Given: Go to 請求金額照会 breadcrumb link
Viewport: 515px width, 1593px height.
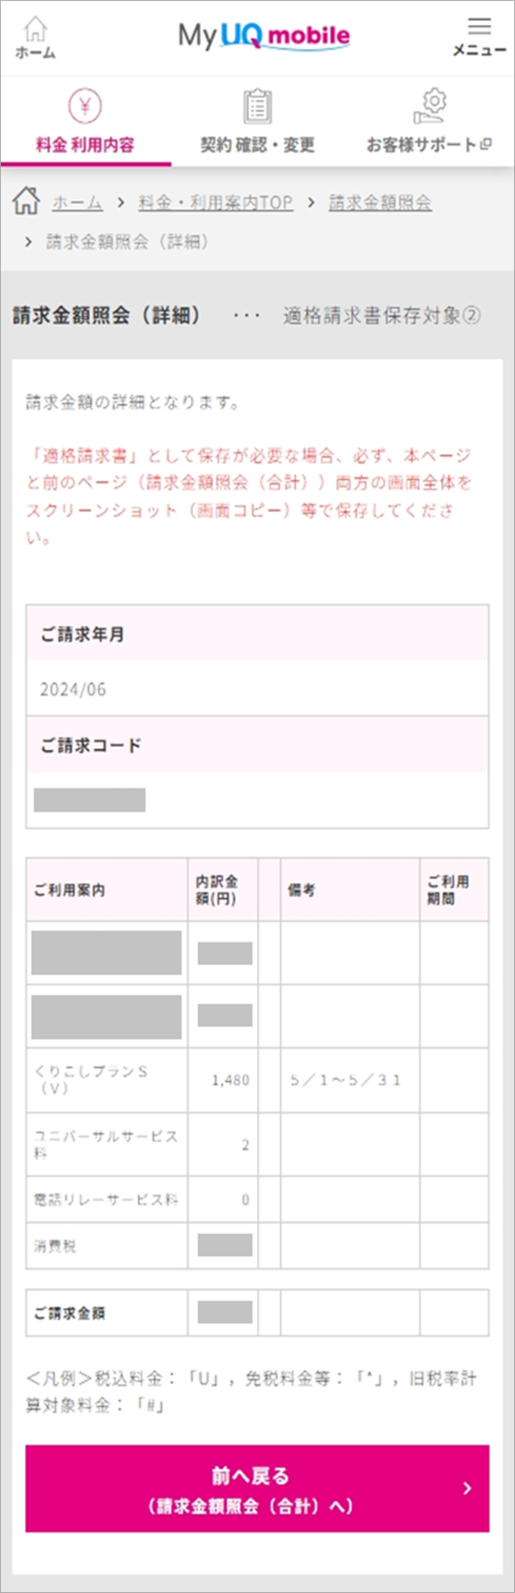Looking at the screenshot, I should tap(380, 203).
